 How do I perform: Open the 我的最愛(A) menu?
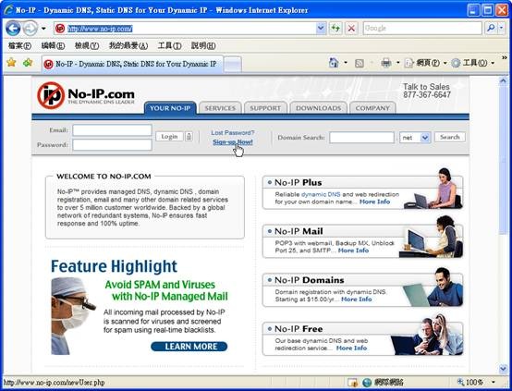tap(128, 45)
